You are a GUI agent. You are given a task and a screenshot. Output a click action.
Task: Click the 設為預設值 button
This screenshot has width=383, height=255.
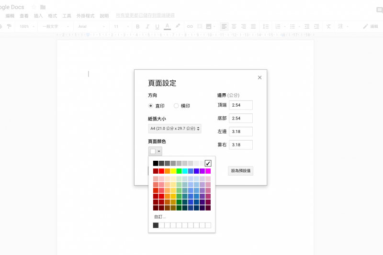241,171
